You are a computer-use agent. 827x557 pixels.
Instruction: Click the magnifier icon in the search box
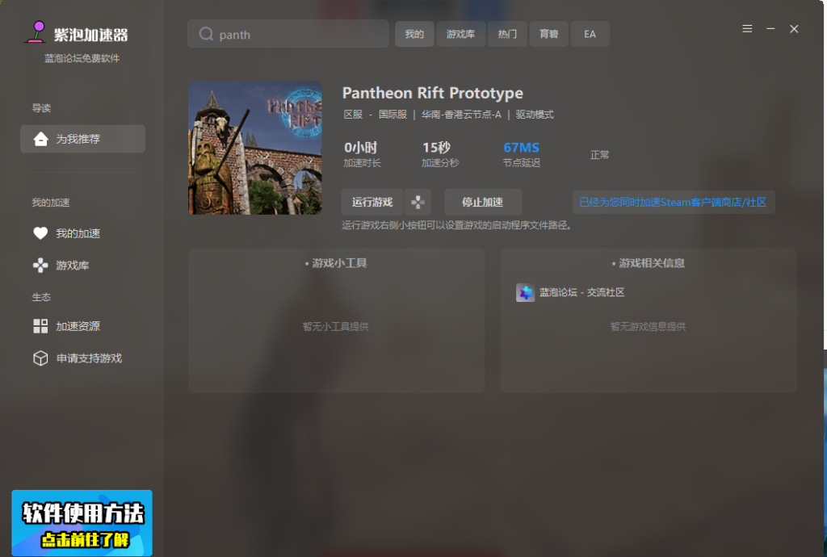click(x=206, y=34)
